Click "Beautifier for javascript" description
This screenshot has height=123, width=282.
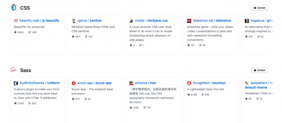click(29, 27)
